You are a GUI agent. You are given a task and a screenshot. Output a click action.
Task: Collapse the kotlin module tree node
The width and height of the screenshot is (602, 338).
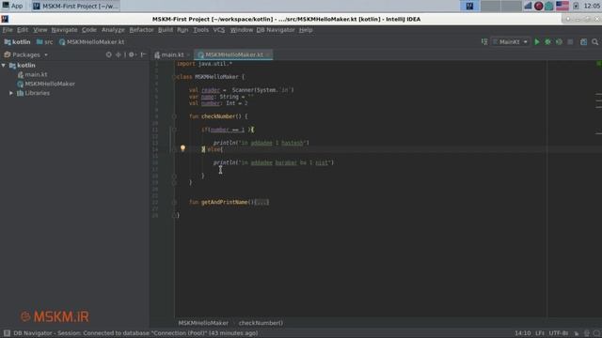pos(4,66)
